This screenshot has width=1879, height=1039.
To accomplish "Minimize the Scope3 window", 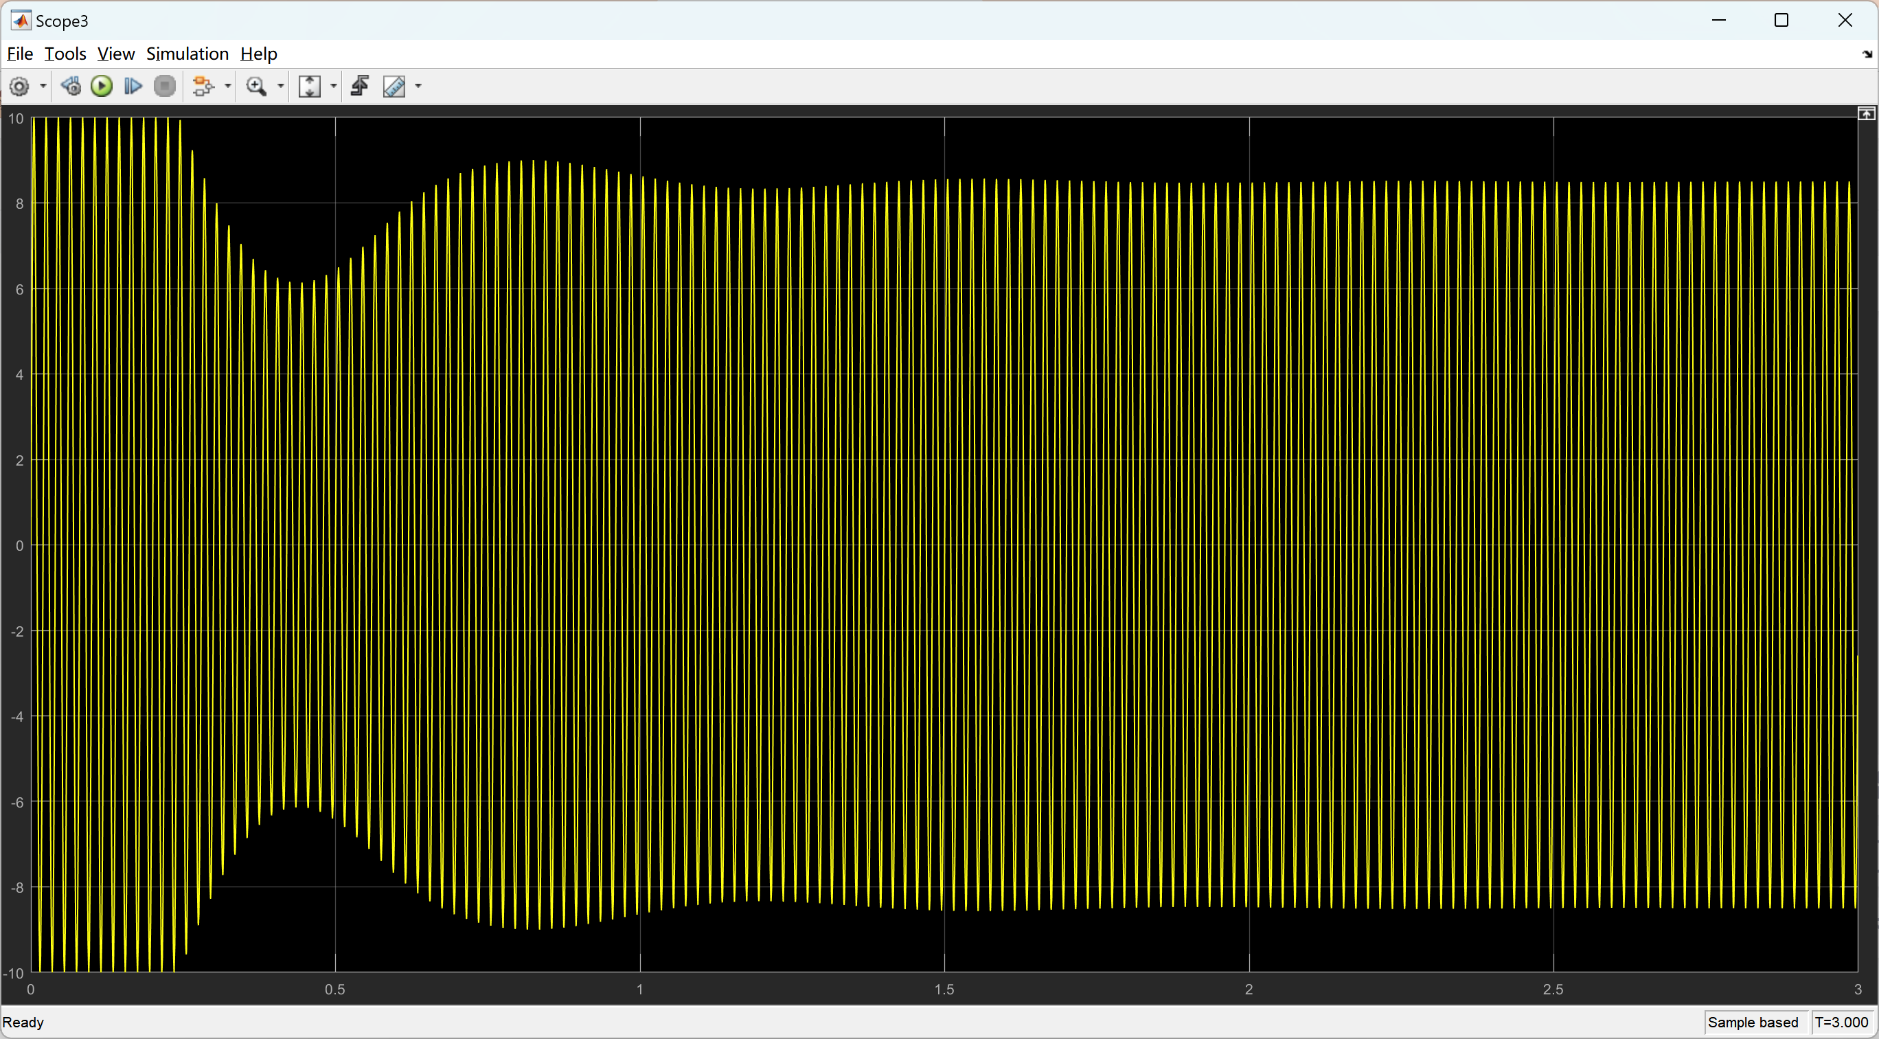I will [1719, 21].
